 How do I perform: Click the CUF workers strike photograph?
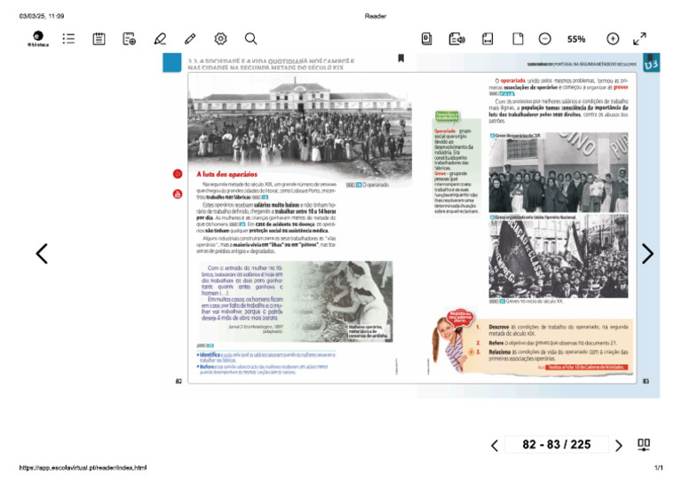[x=558, y=172]
